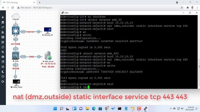Viewport: 200px width, 112px height.
Task: Open the black terminal app on taskbar
Action: tap(119, 109)
